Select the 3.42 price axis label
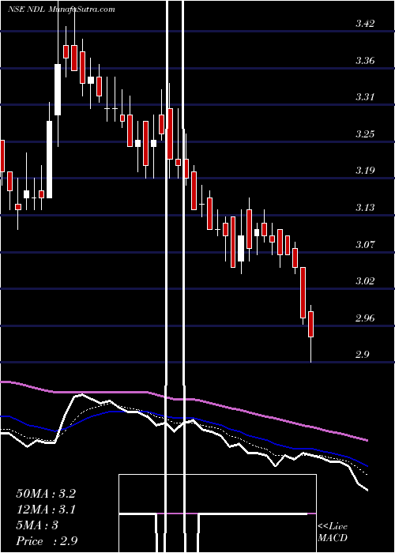The height and width of the screenshot is (553, 395). (x=365, y=24)
